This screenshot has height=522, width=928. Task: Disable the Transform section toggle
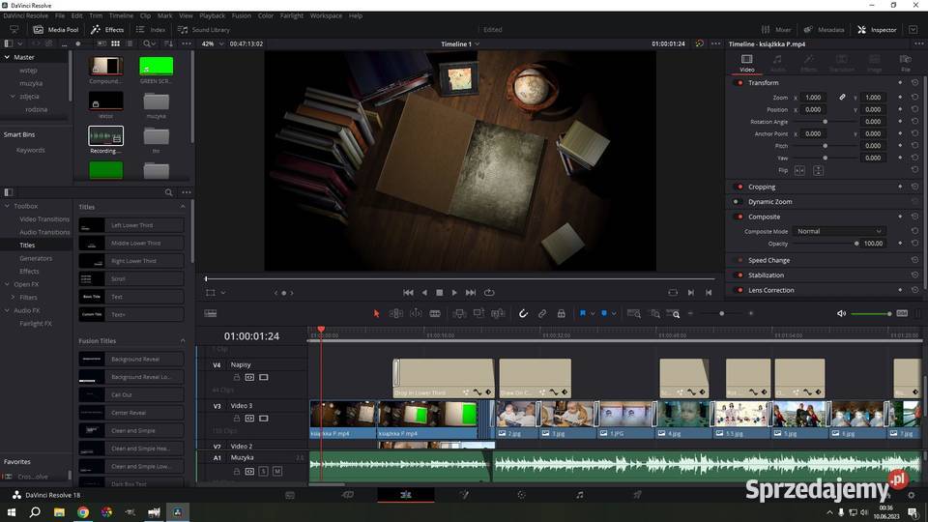coord(739,83)
